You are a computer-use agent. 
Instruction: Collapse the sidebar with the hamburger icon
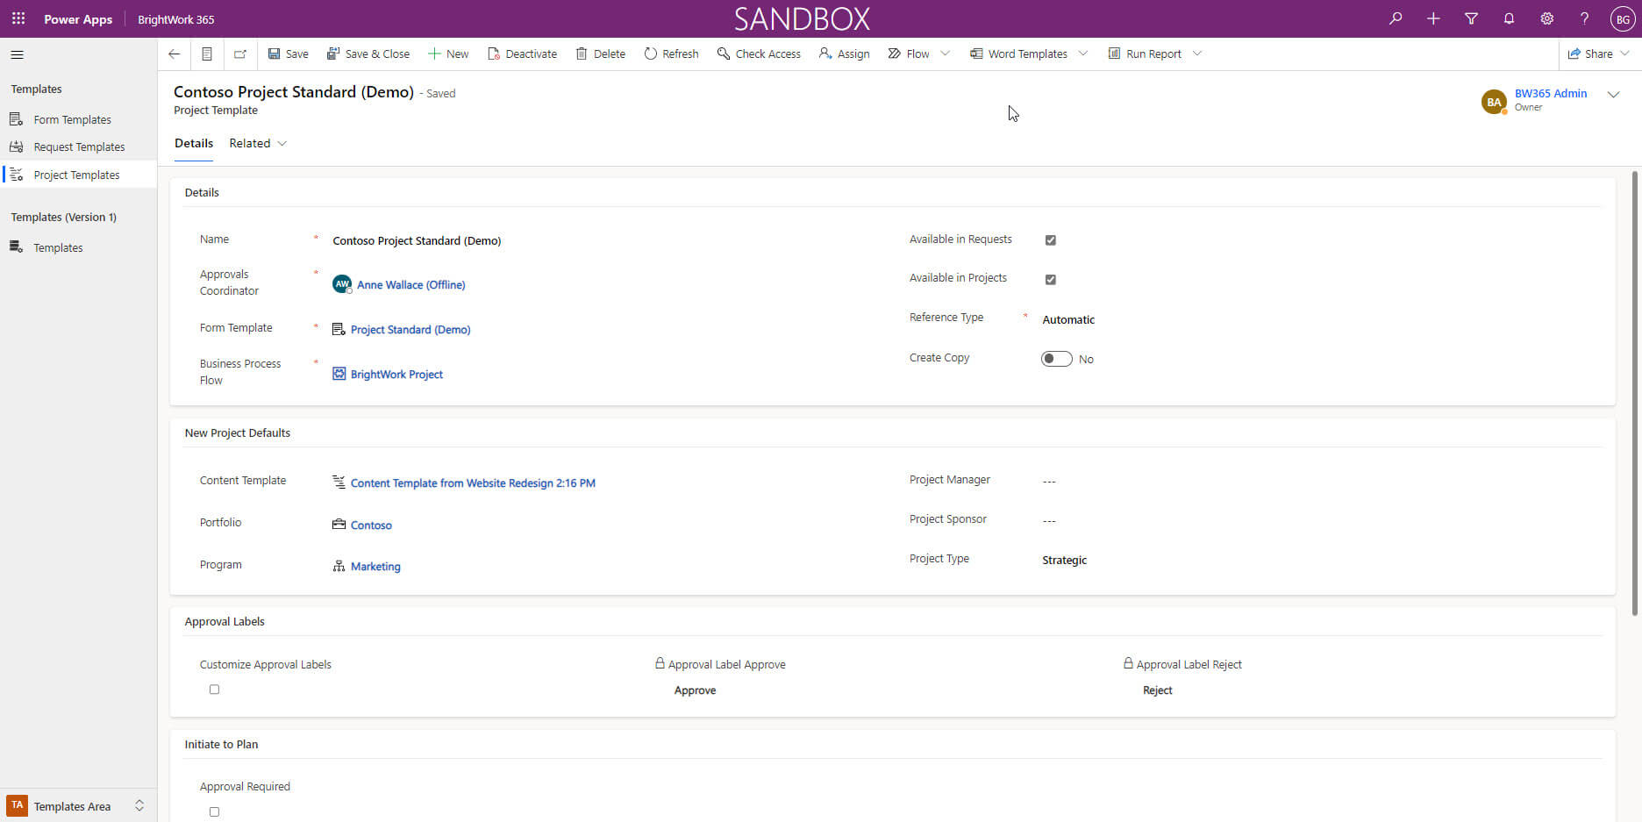click(x=17, y=54)
